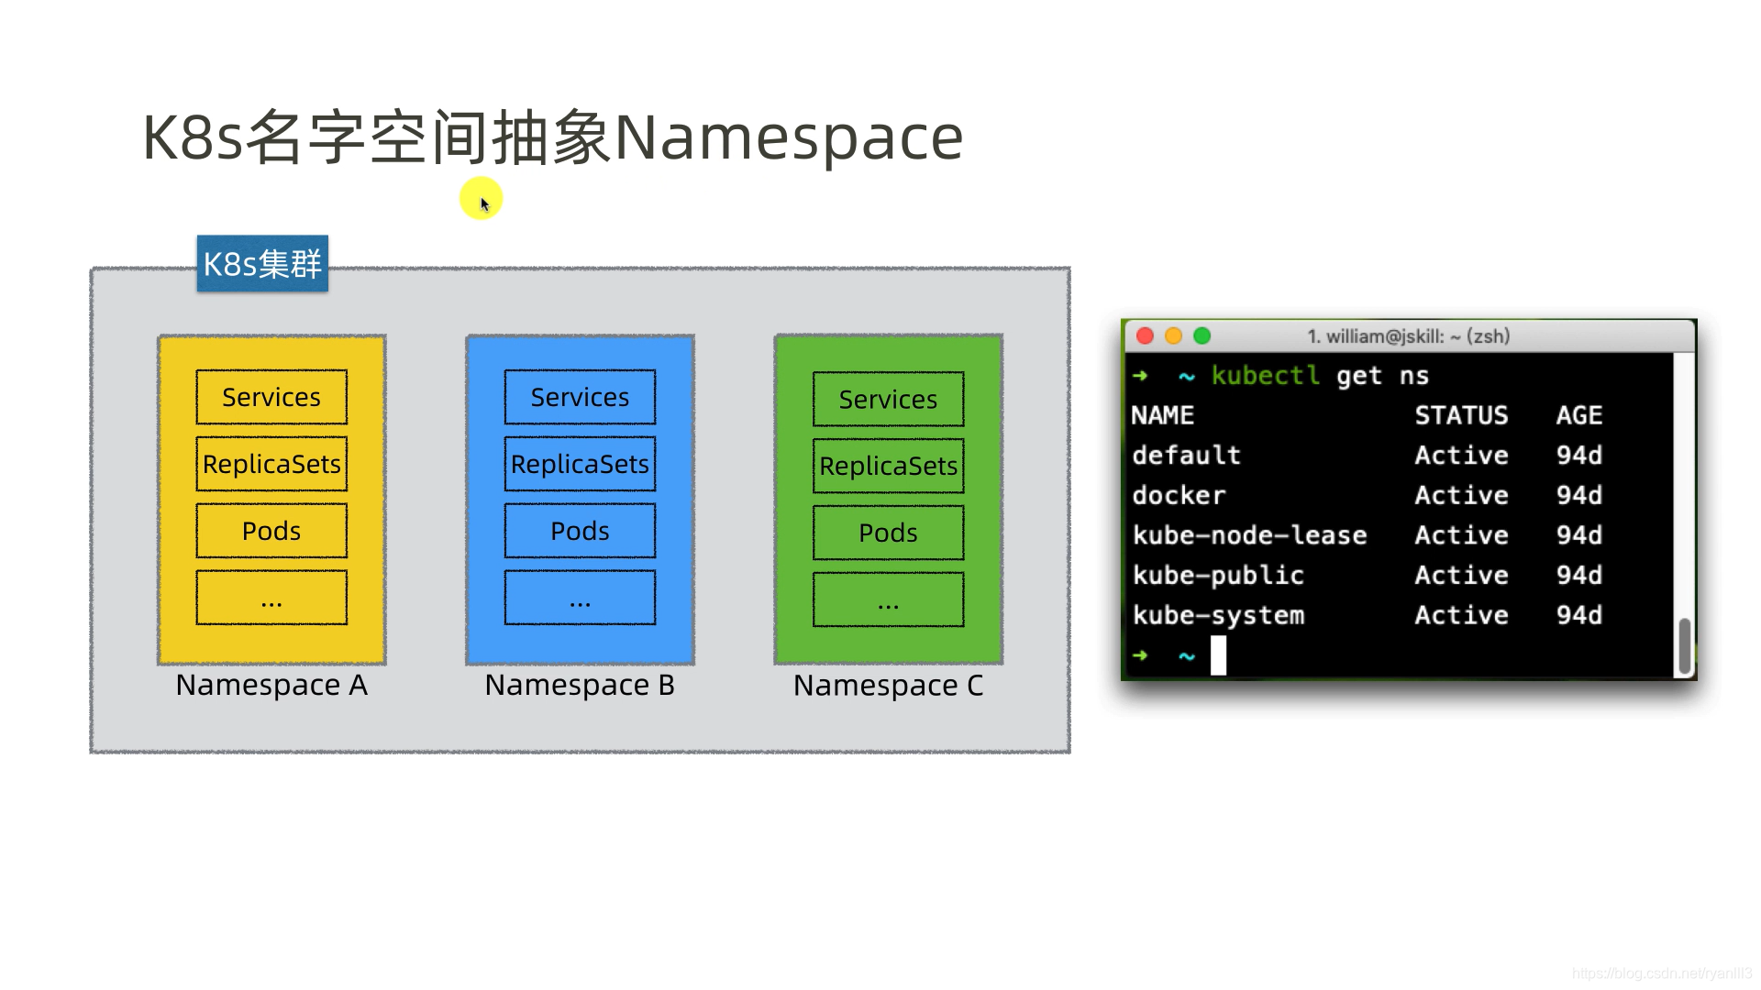Click the Active status of kube-system row
Image resolution: width=1761 pixels, height=990 pixels.
click(1461, 615)
